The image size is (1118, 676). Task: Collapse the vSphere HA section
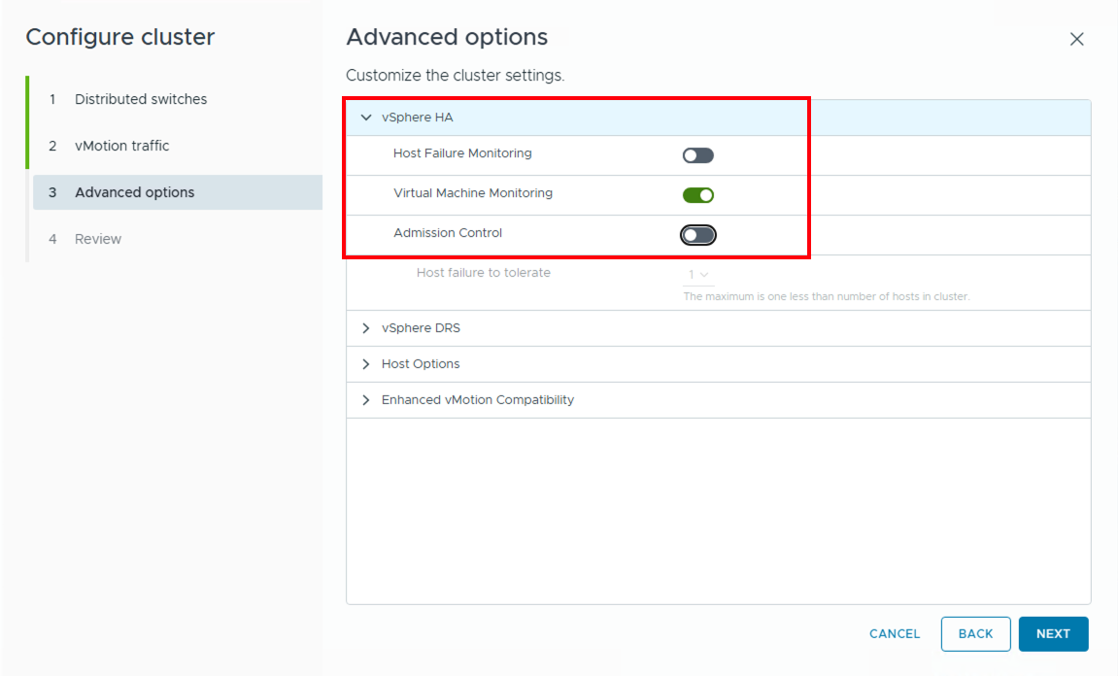366,117
